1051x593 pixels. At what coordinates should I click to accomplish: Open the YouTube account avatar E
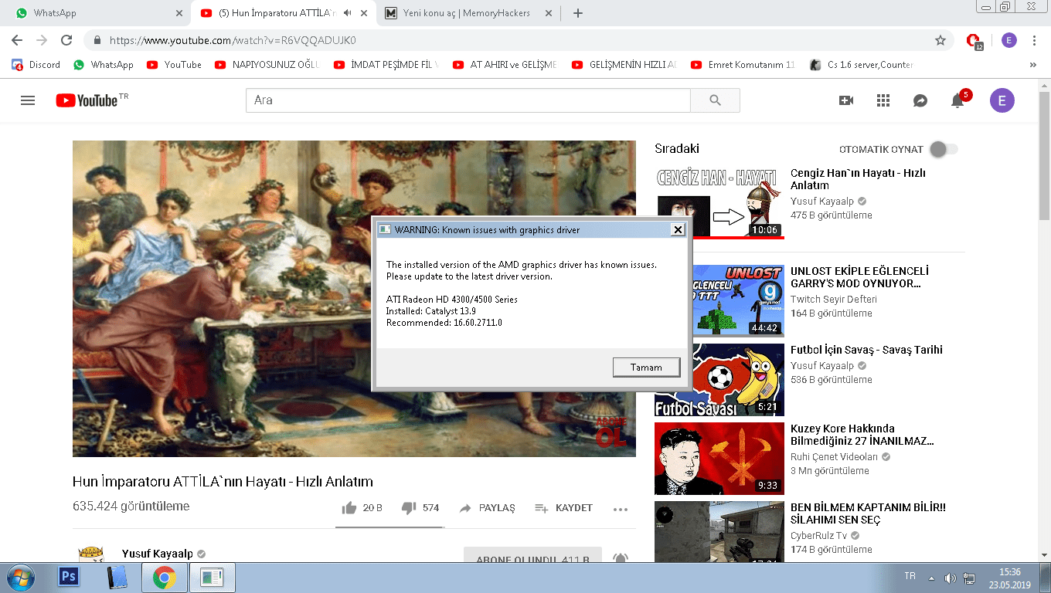1002,100
